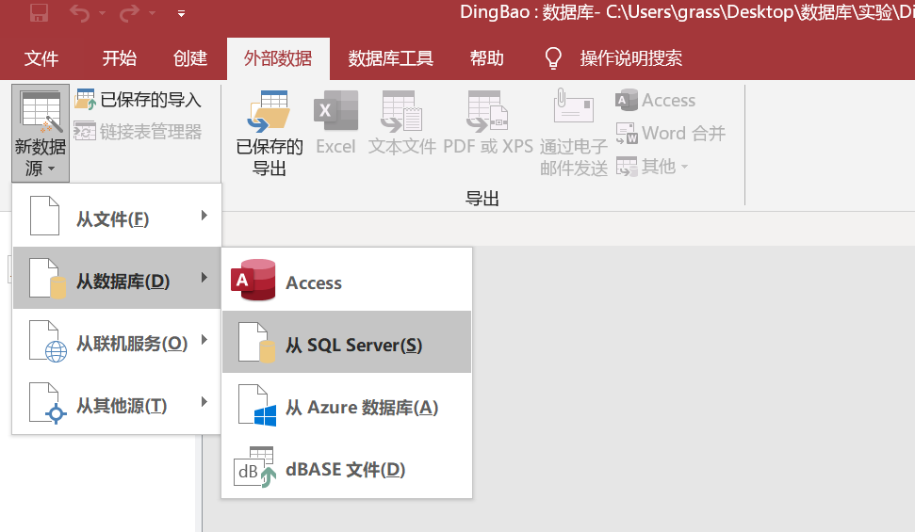This screenshot has height=532, width=915.
Task: Expand the 其他 export dropdown arrow
Action: pos(684,168)
